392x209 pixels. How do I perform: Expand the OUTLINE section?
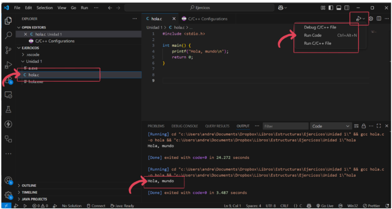coord(29,185)
